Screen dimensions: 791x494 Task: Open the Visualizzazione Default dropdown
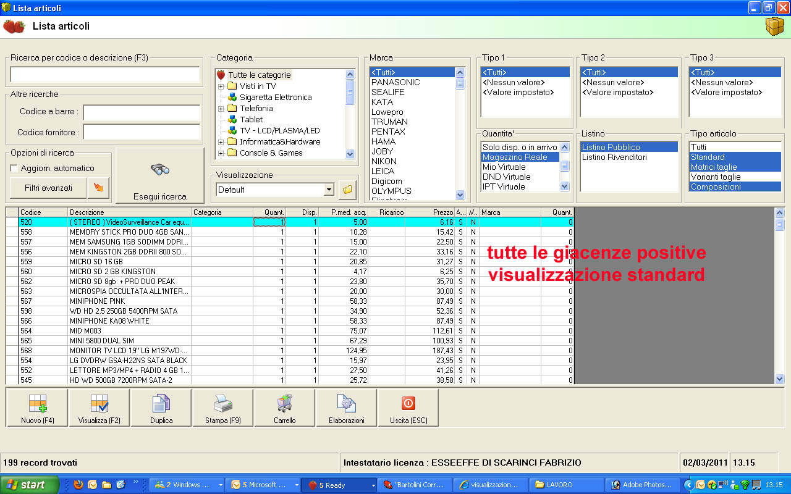pyautogui.click(x=328, y=190)
